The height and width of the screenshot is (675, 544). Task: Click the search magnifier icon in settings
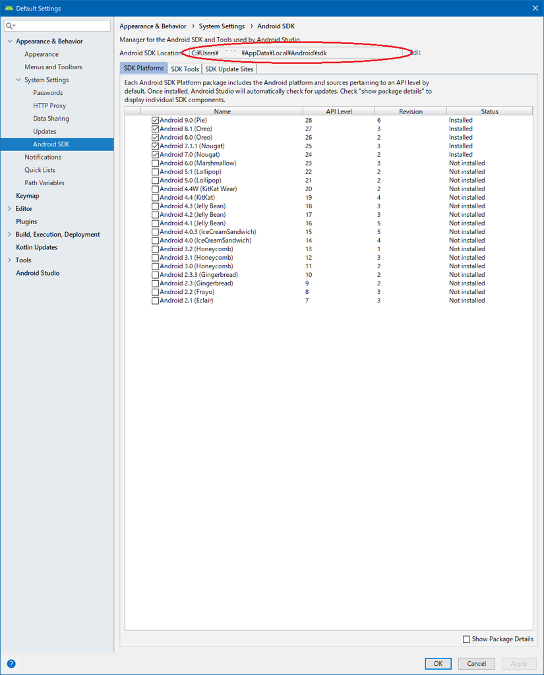point(9,26)
